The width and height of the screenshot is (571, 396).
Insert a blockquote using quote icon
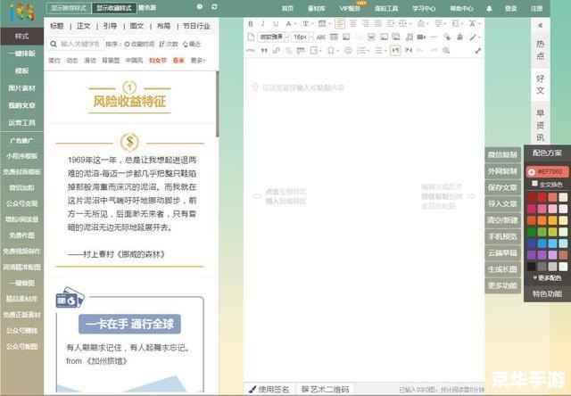tap(264, 51)
